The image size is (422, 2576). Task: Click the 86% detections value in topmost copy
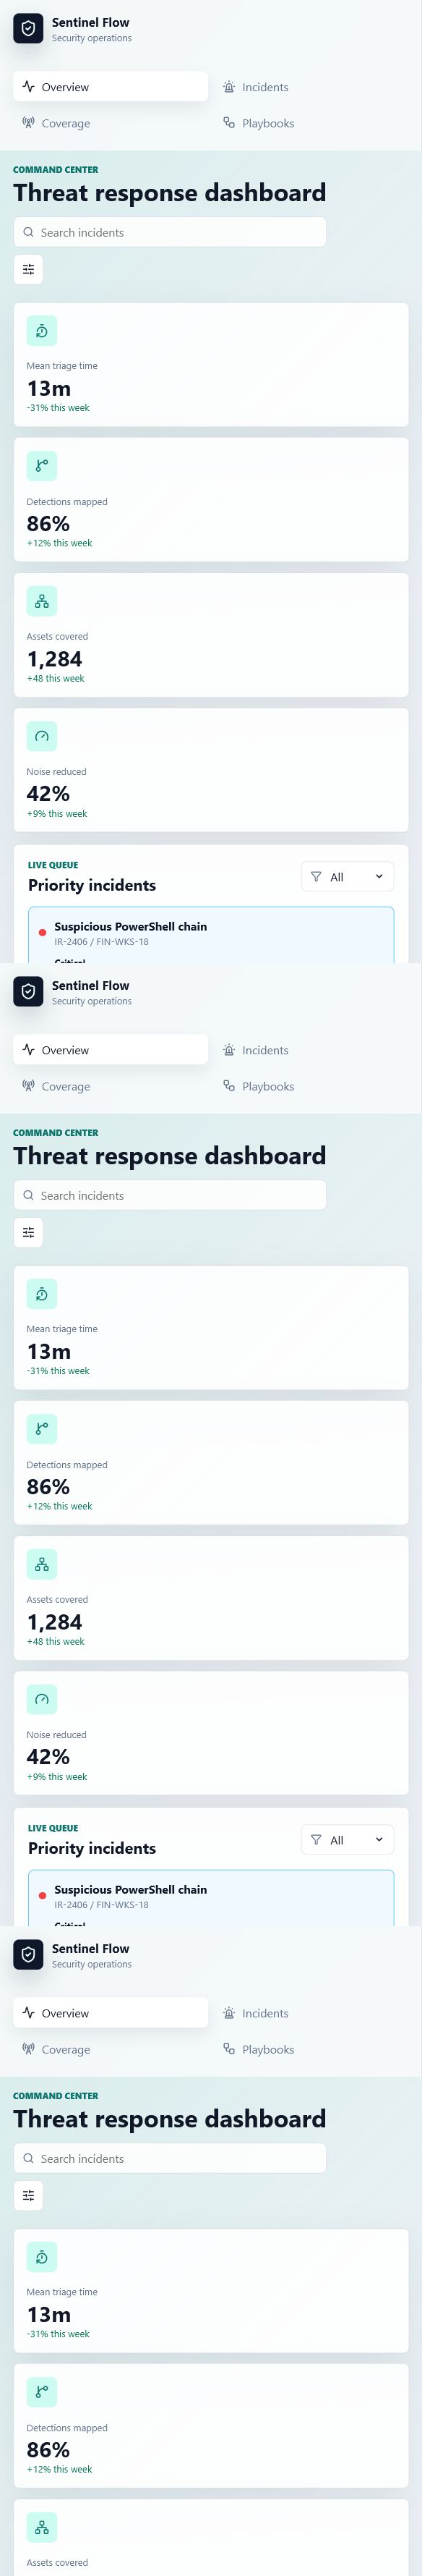48,524
